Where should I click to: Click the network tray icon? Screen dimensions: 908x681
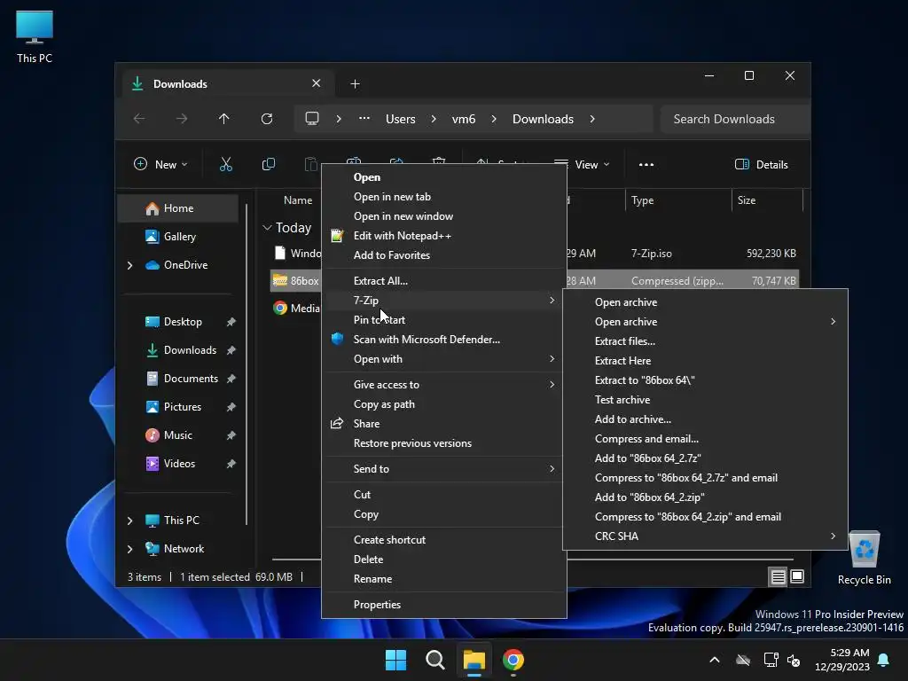771,660
